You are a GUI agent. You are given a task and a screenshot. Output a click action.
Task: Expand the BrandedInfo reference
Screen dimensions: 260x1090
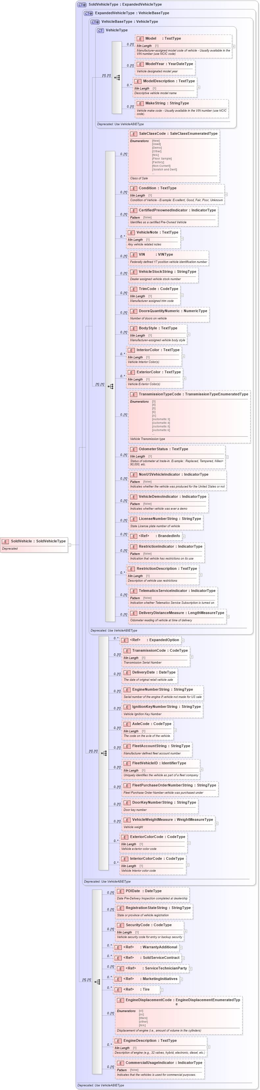tap(184, 536)
